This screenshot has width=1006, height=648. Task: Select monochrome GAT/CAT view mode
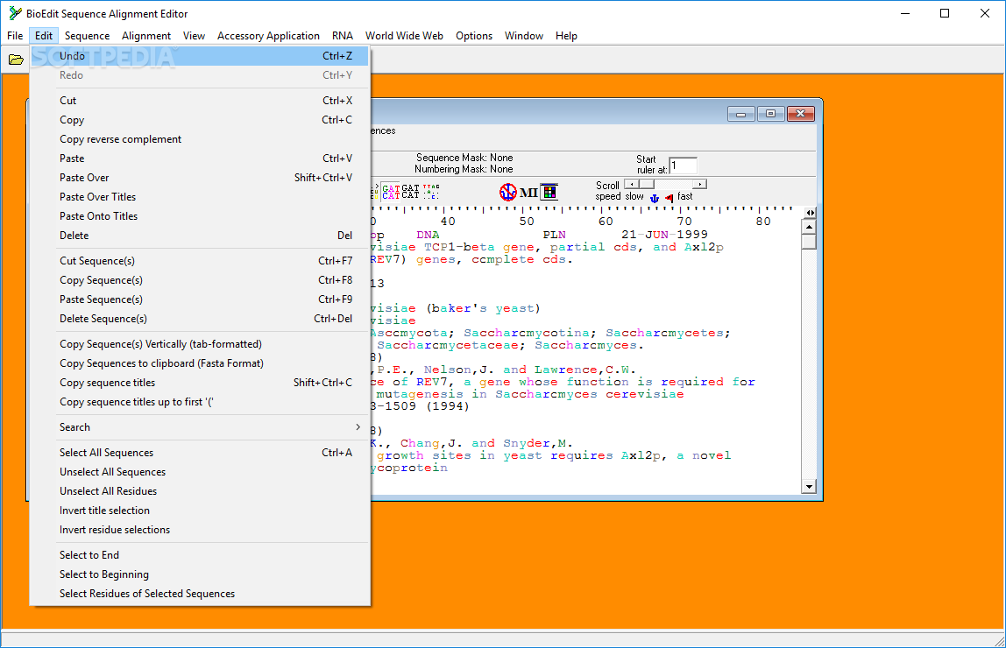(x=411, y=191)
